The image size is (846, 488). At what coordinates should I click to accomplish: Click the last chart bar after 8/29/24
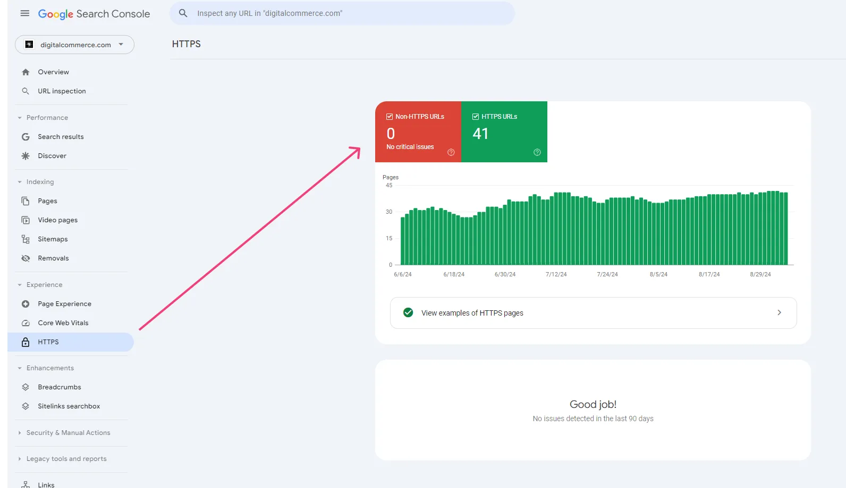click(786, 229)
